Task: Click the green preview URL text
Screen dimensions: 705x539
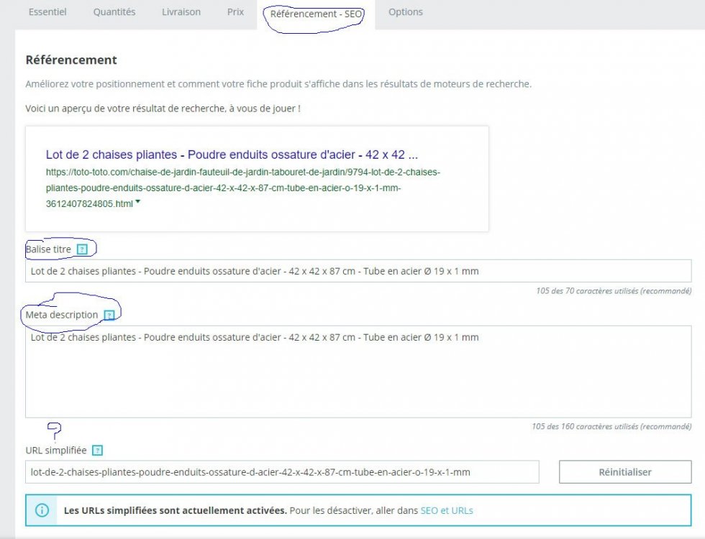Action: click(x=243, y=188)
